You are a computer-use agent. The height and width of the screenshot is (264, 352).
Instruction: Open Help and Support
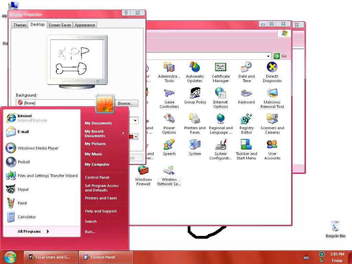click(101, 211)
